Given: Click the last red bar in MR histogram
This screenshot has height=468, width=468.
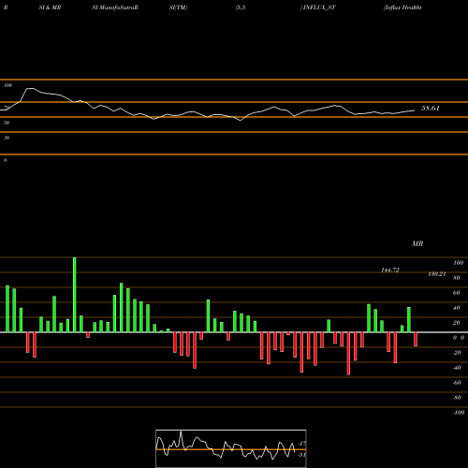Looking at the screenshot, I should 416,339.
